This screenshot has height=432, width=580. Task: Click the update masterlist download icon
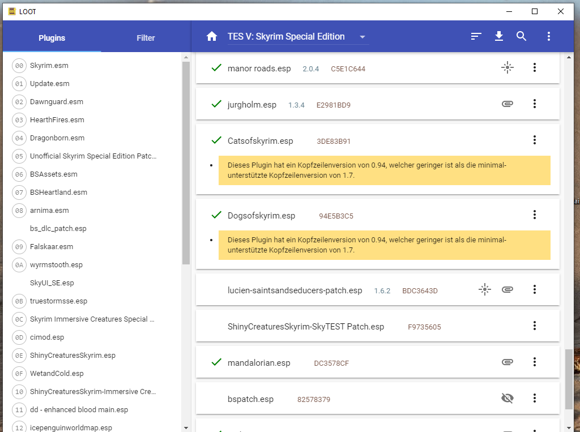click(x=499, y=37)
